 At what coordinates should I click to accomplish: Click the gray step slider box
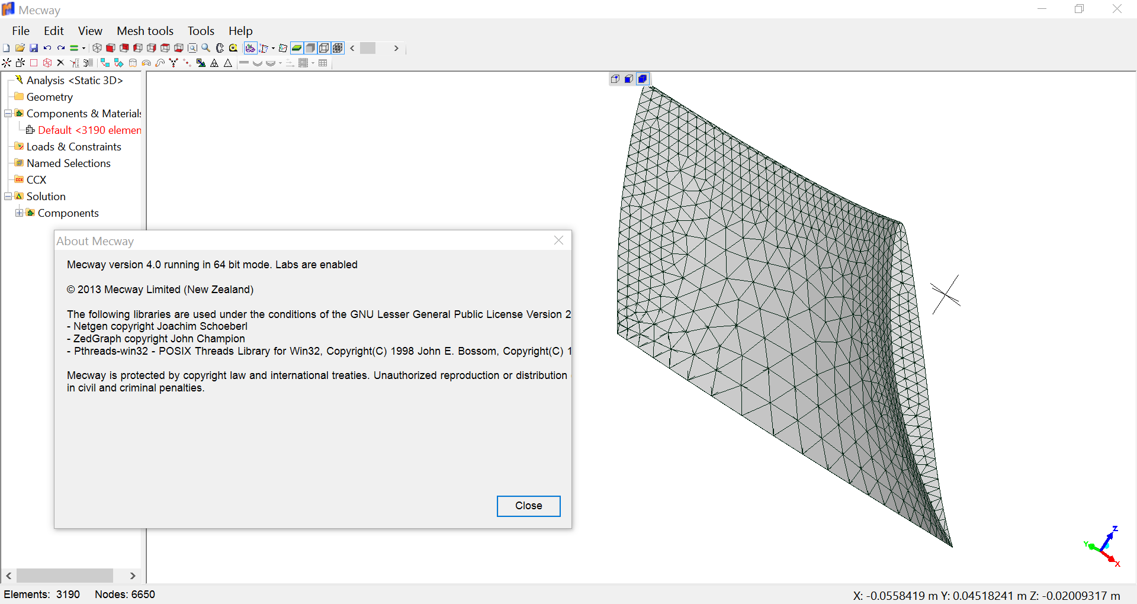(368, 48)
